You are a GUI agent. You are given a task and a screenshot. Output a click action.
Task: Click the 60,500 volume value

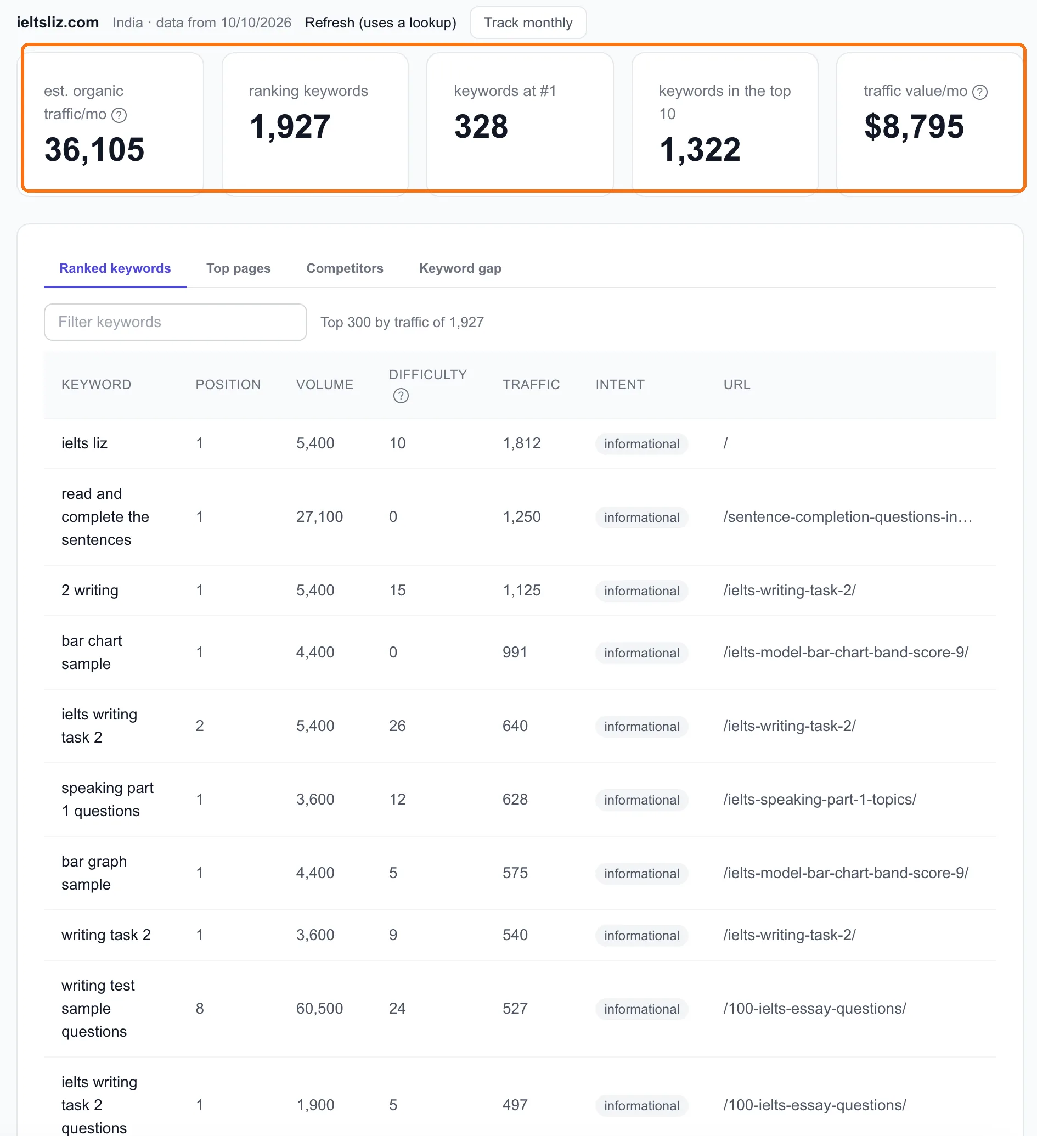[x=319, y=1008]
